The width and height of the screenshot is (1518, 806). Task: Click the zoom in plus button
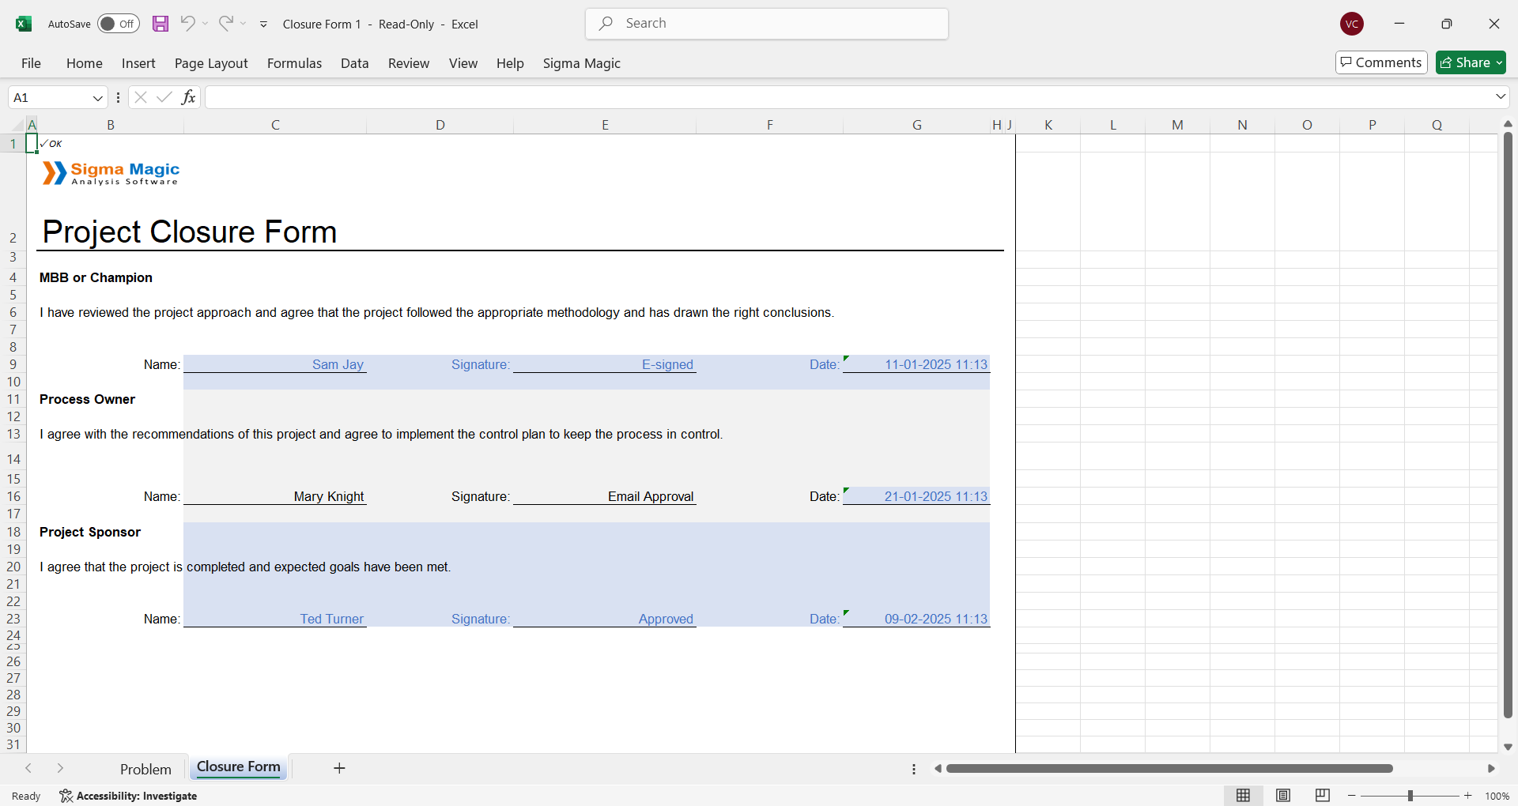(1468, 796)
